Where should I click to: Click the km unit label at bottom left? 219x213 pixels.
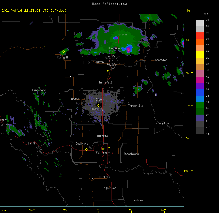4,210
